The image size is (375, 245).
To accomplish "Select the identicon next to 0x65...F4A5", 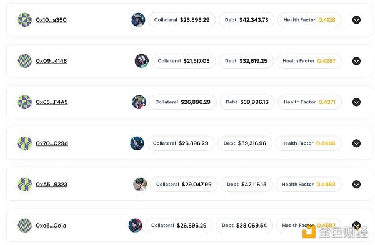I will click(x=25, y=102).
